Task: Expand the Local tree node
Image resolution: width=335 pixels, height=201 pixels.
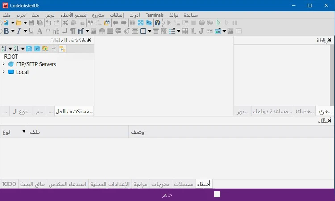Action: [x=4, y=72]
